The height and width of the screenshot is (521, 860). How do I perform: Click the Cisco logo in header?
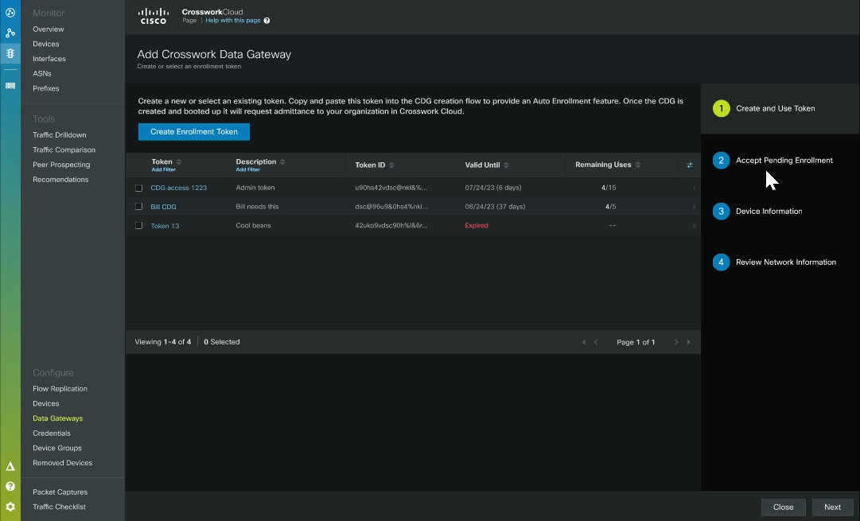153,16
